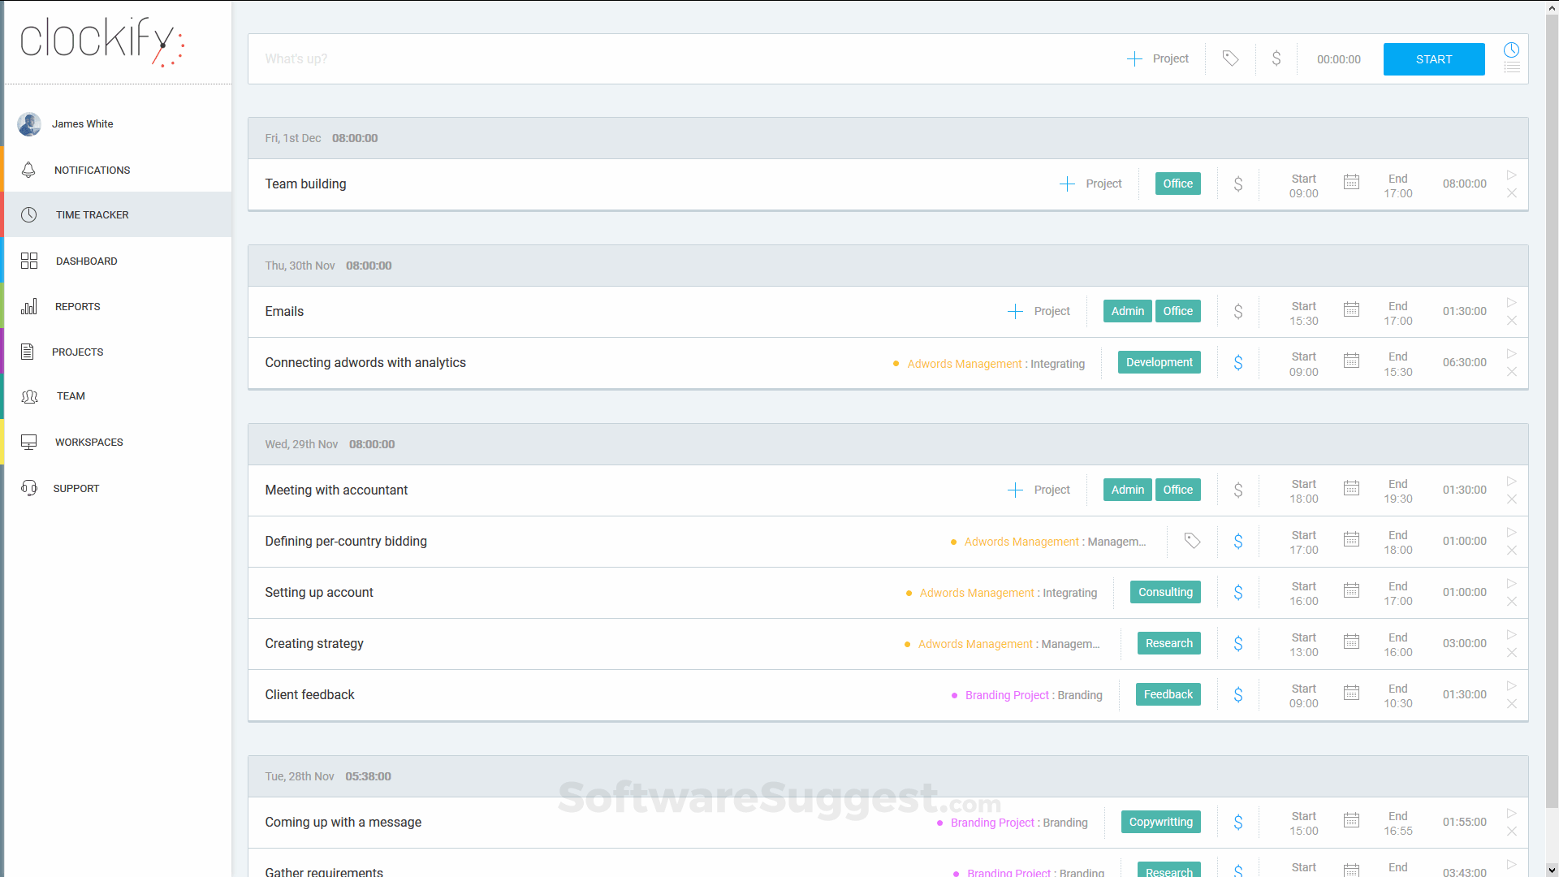
Task: Delete the Emails time entry
Action: 1511,321
